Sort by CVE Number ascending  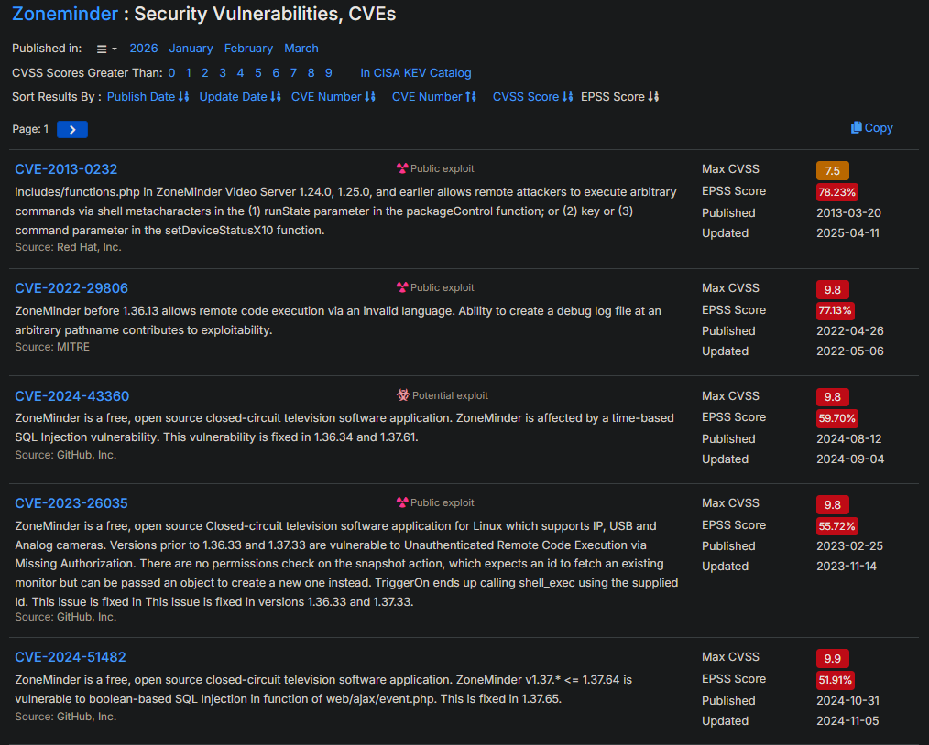click(x=433, y=96)
